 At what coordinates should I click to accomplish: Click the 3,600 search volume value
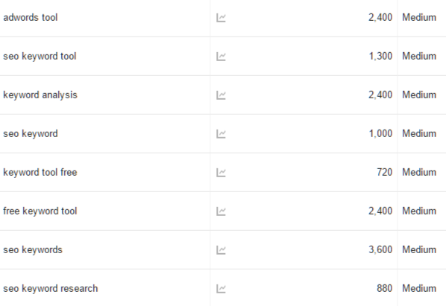380,250
